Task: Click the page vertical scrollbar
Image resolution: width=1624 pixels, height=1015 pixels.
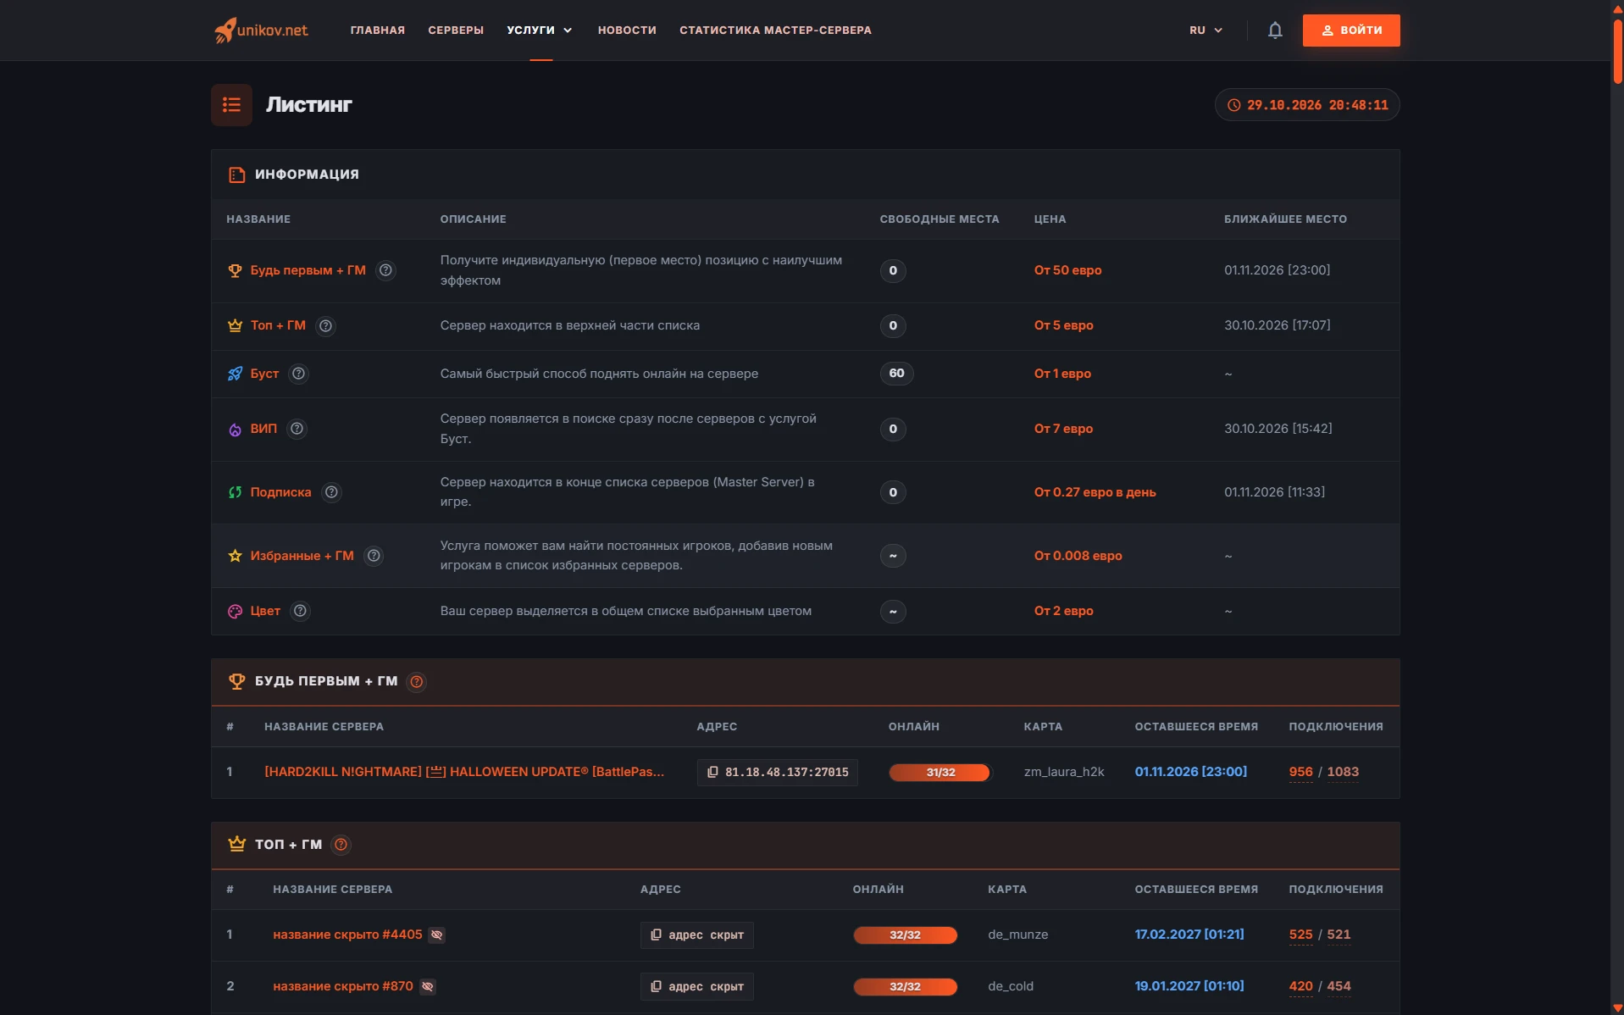Action: 1616,508
